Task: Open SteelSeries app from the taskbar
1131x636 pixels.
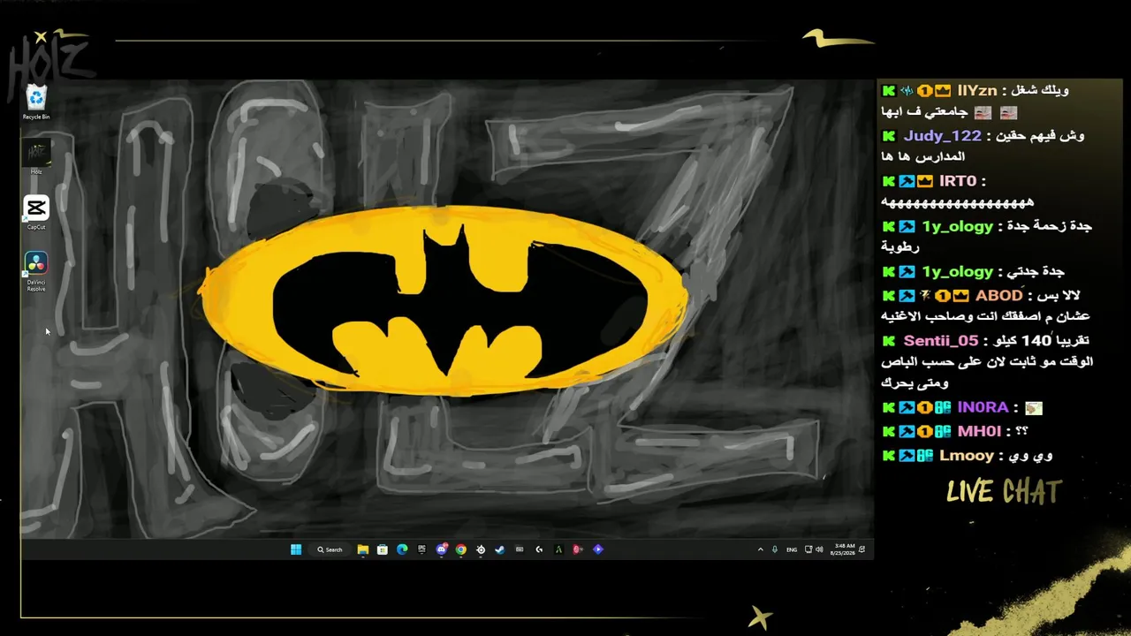Action: tap(481, 549)
